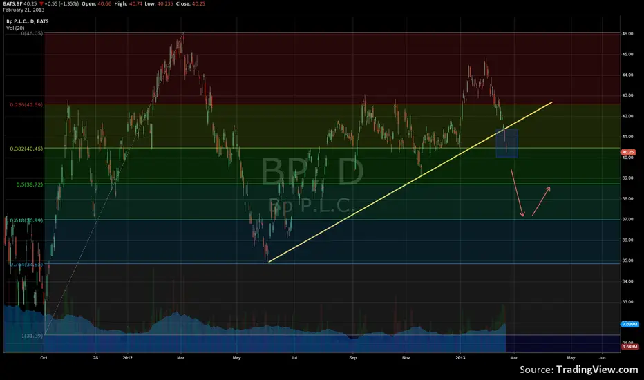The image size is (644, 380).
Task: Click 43.00 on the price axis
Action: pos(627,96)
